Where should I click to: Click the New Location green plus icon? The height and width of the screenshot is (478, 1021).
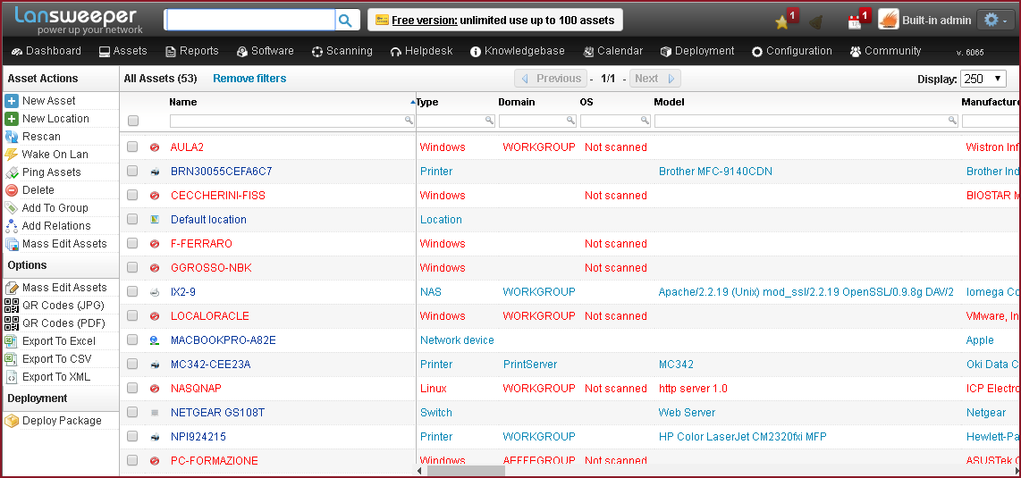point(11,119)
